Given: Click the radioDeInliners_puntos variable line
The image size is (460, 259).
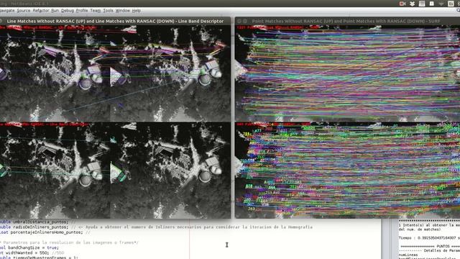Looking at the screenshot, I should point(156,227).
